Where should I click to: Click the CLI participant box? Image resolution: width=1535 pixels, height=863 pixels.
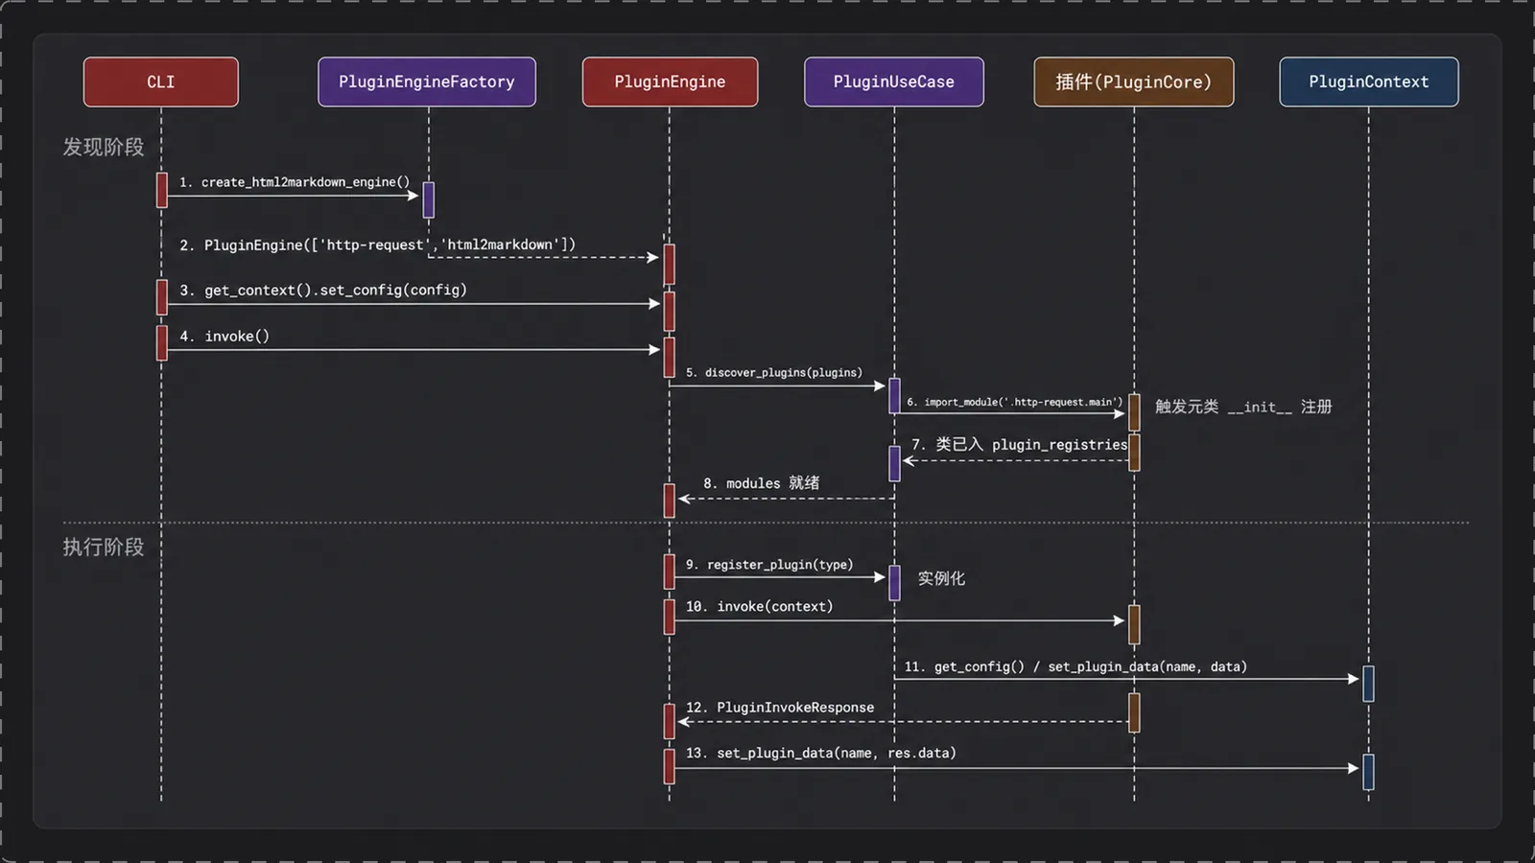pos(161,82)
